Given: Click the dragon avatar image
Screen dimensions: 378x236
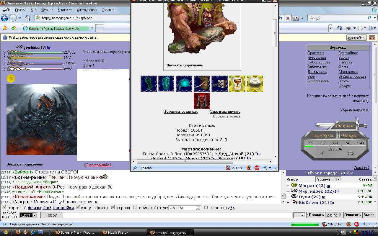Looking at the screenshot, I should tap(42, 119).
